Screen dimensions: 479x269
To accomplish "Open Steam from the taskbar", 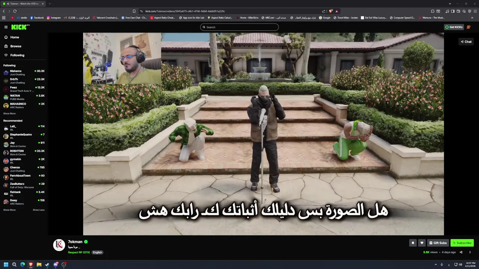I will click(47, 265).
